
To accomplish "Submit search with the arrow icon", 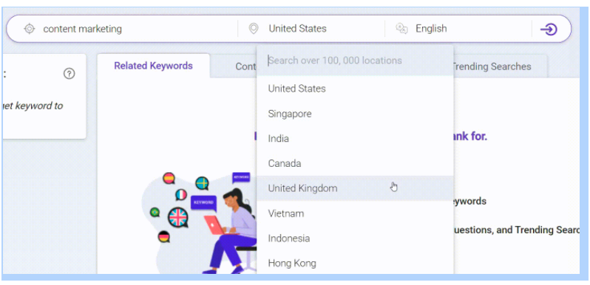I will (x=549, y=29).
